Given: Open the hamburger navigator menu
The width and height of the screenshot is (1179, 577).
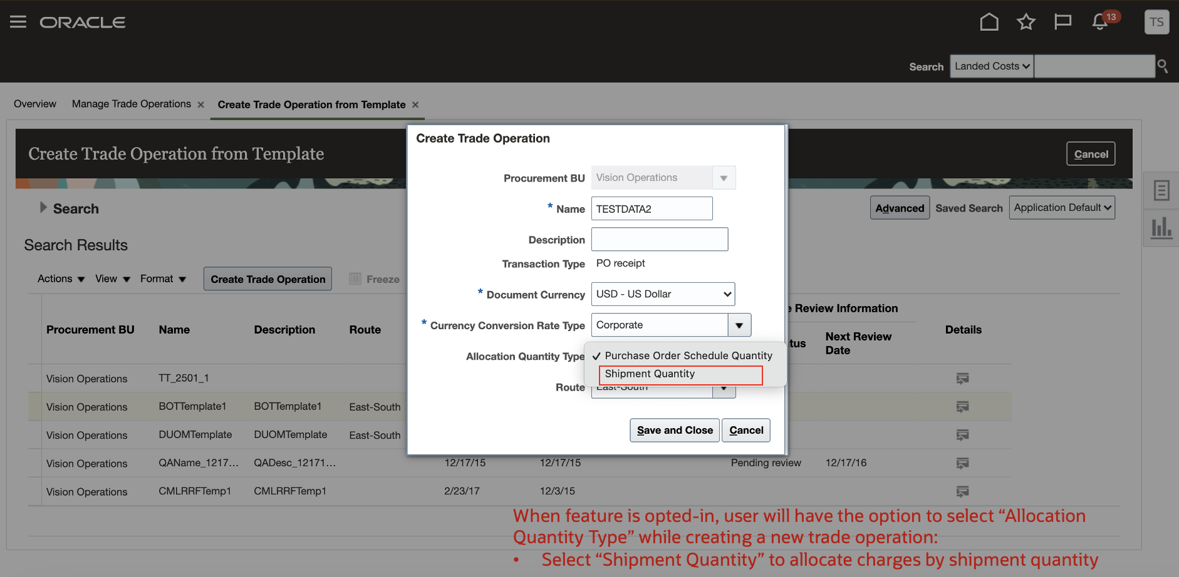Looking at the screenshot, I should point(18,22).
